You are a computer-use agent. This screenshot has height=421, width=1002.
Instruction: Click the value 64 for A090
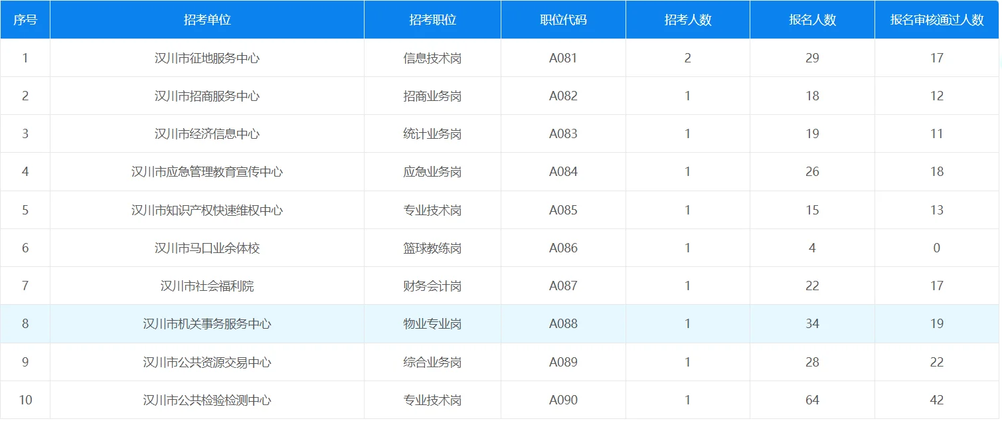(x=811, y=400)
